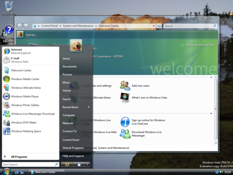This screenshot has height=175, width=233.
Task: Open How to Share Feedback desktop icon
Action: [x=8, y=34]
